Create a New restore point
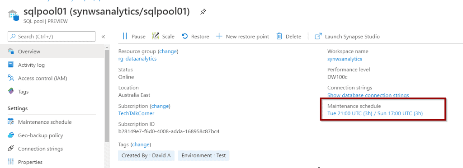Image resolution: width=463 pixels, height=168 pixels. pyautogui.click(x=242, y=37)
